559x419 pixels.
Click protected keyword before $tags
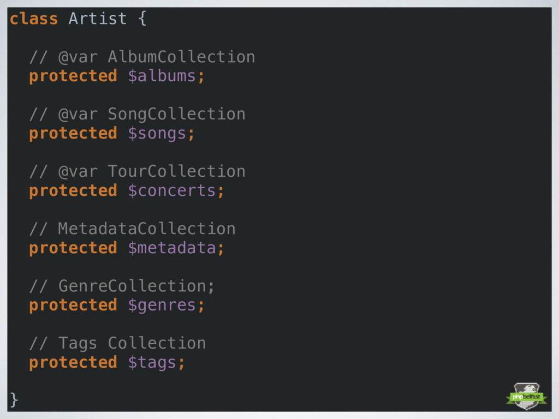tap(73, 363)
